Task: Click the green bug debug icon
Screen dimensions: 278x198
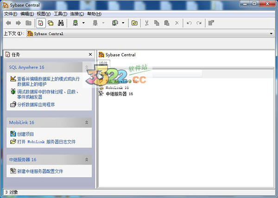Action: tap(13, 92)
